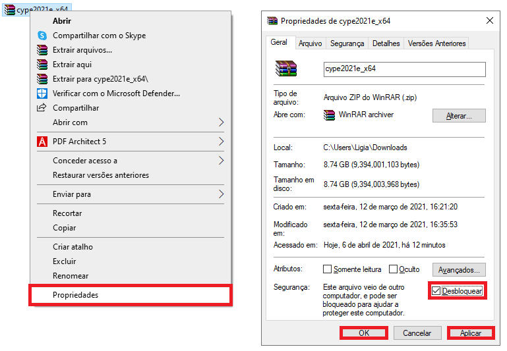507x351 pixels.
Task: Toggle the Somente leitura checkbox
Action: pyautogui.click(x=327, y=269)
